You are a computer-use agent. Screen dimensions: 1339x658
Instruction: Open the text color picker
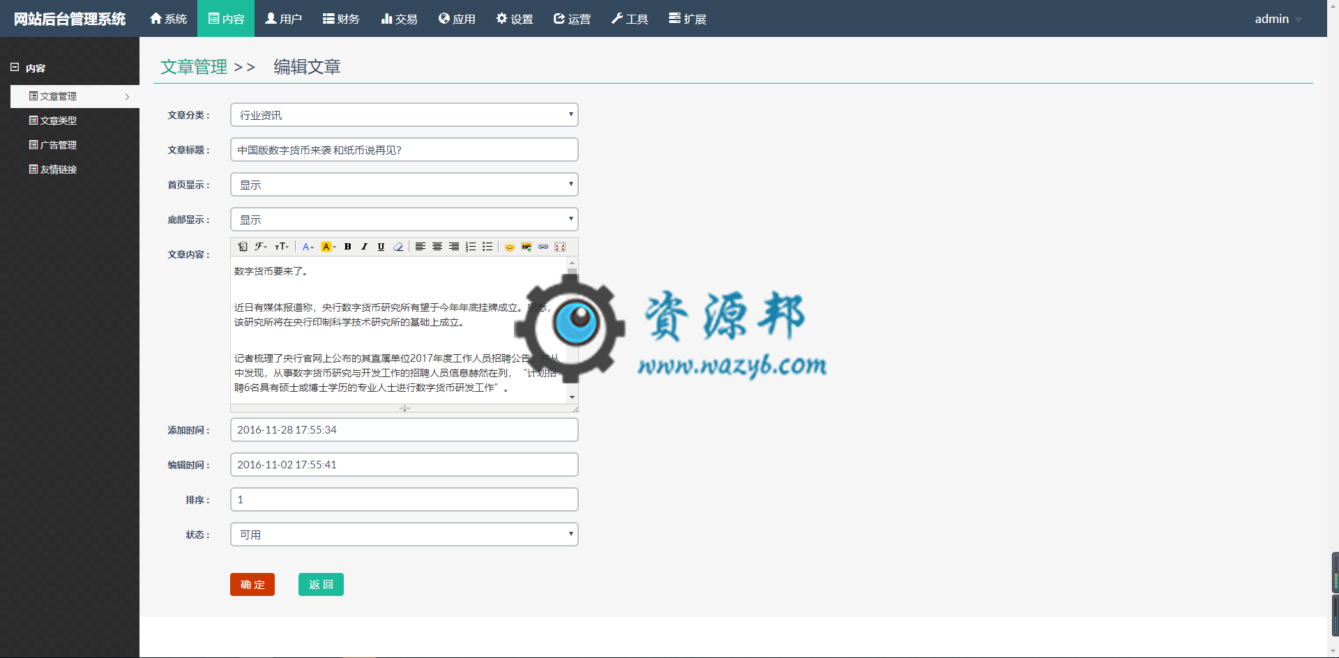(308, 247)
